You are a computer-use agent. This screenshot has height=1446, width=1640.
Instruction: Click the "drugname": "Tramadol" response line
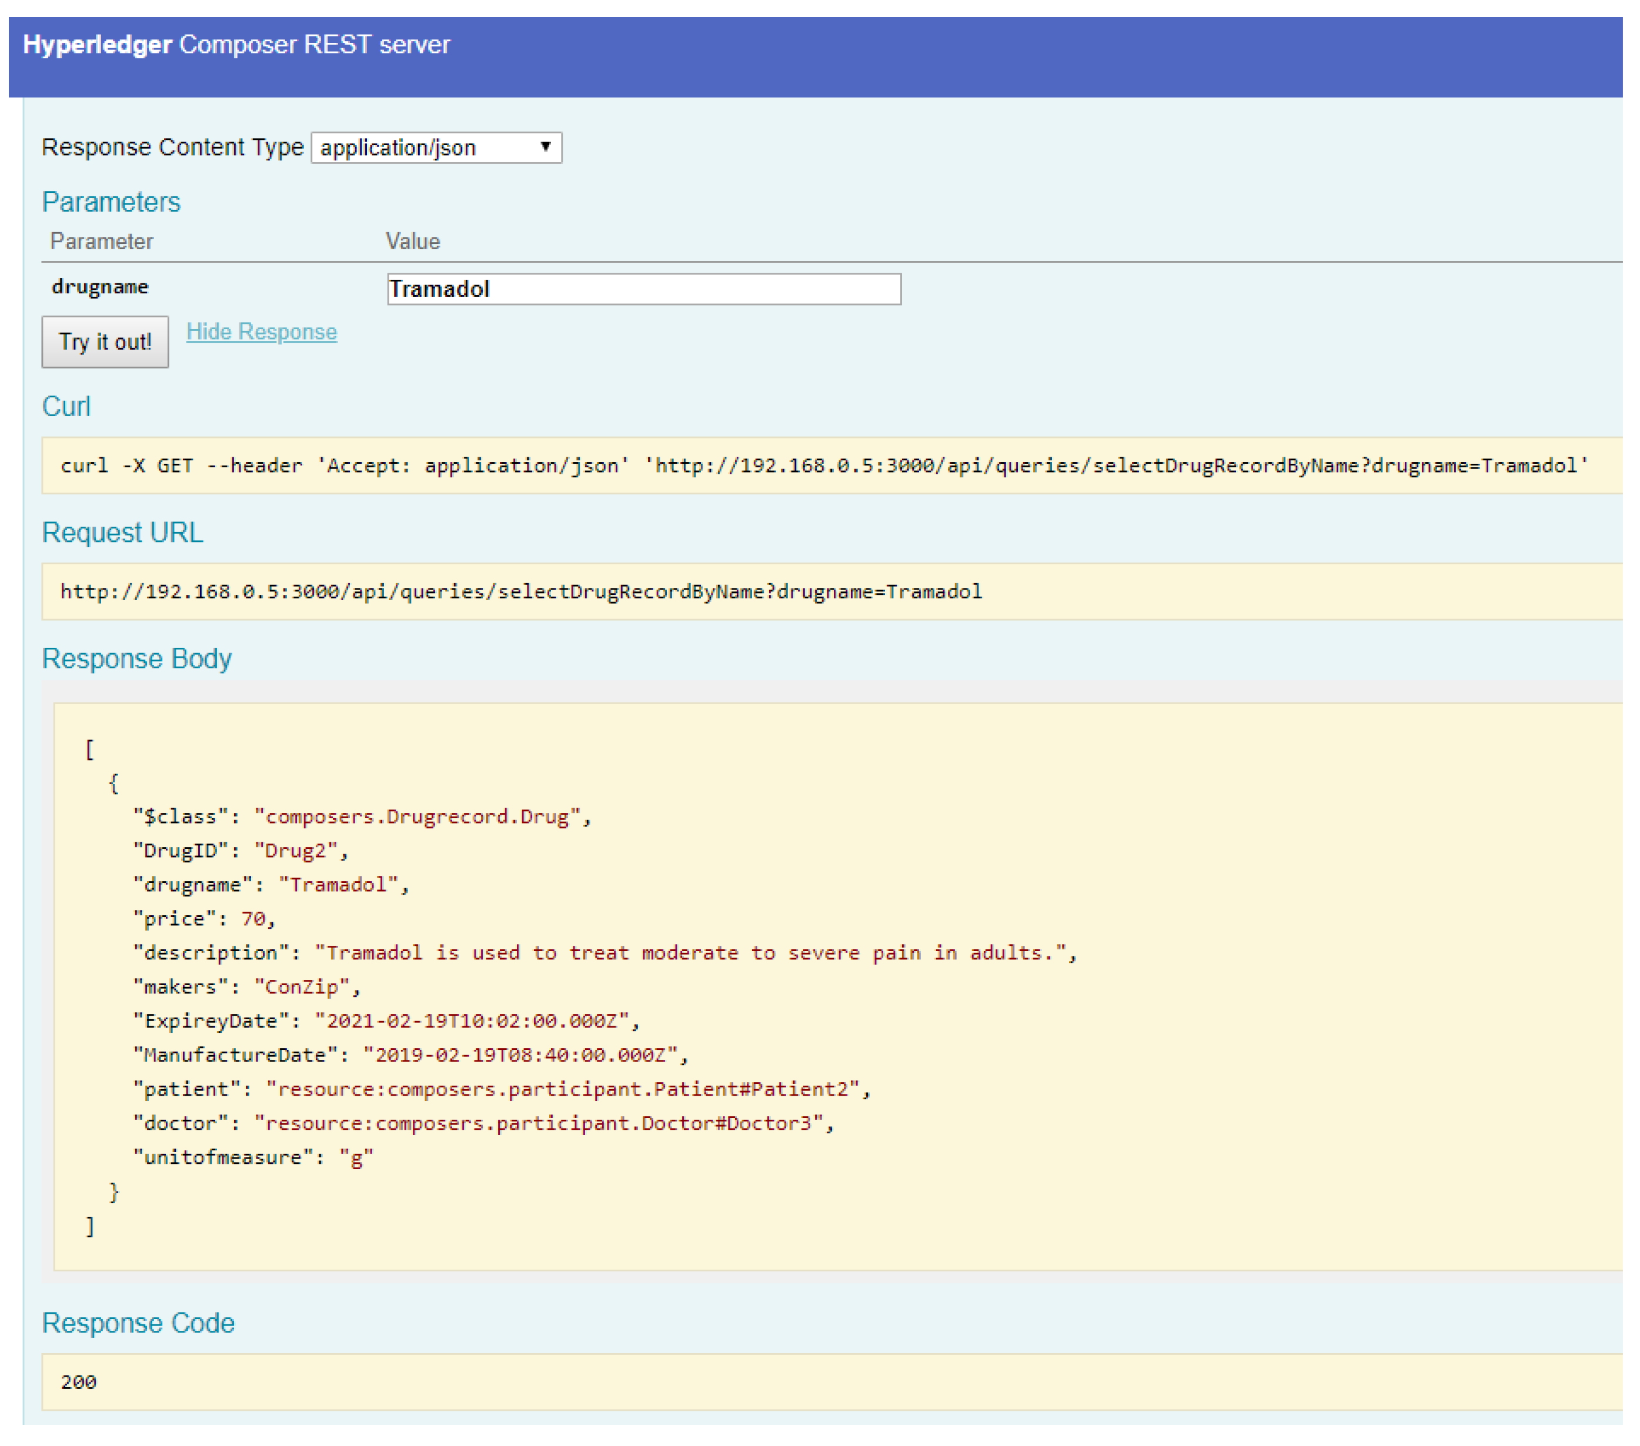pos(271,885)
